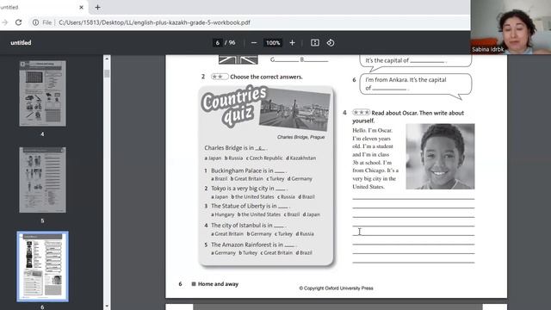
Task: Click the 'Countries quiz' title graphic
Action: (233, 105)
